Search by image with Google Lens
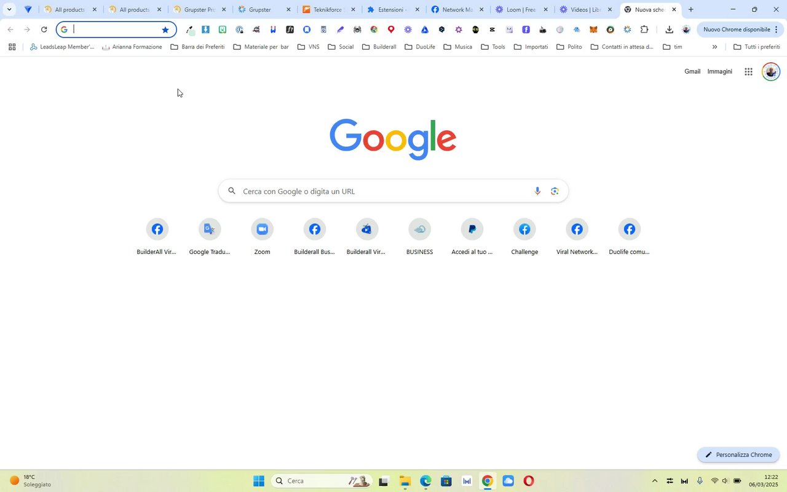The width and height of the screenshot is (787, 492). (x=555, y=191)
